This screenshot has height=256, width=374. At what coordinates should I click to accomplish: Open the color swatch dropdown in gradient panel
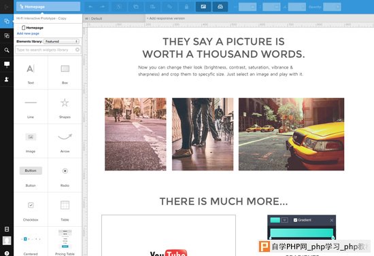pyautogui.click(x=284, y=220)
